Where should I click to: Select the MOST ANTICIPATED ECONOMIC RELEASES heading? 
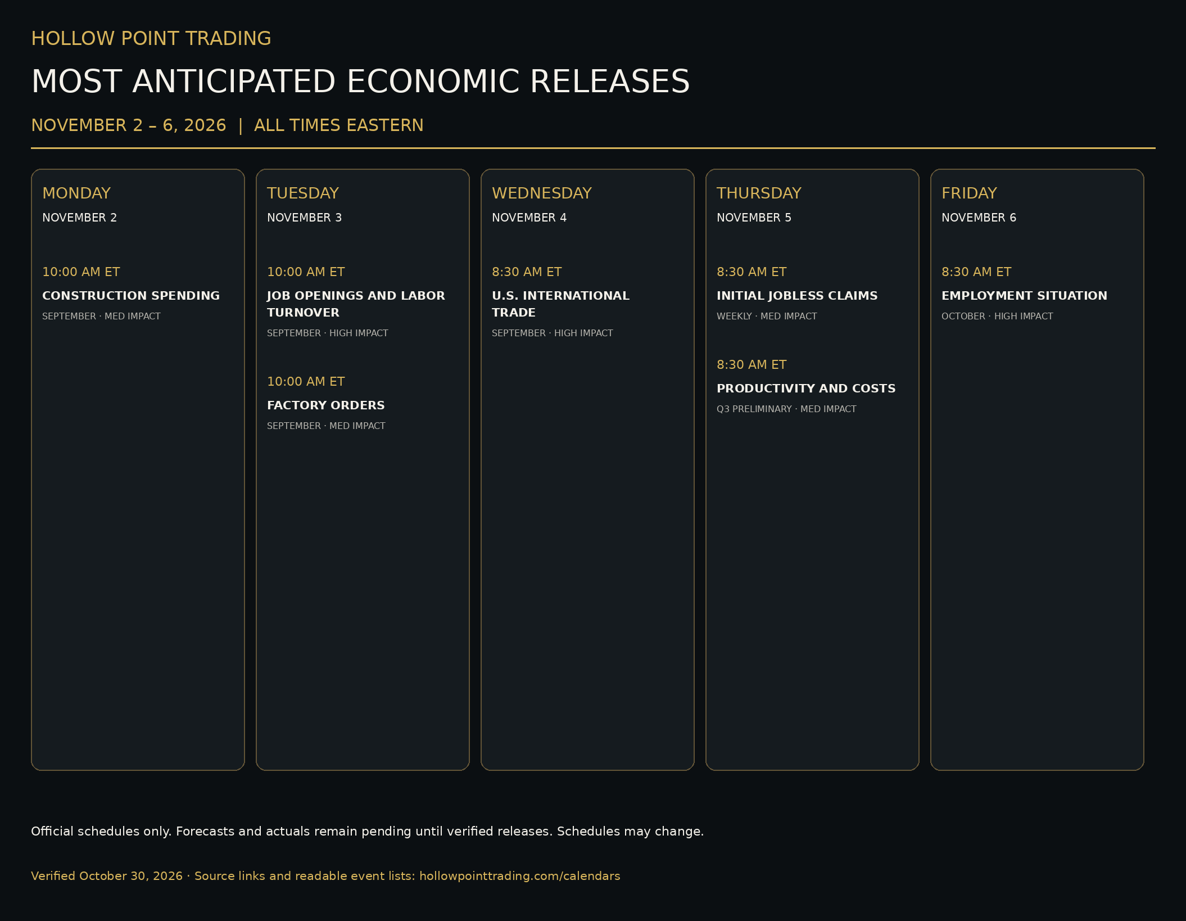[361, 81]
